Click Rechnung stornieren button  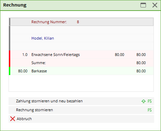(81, 110)
